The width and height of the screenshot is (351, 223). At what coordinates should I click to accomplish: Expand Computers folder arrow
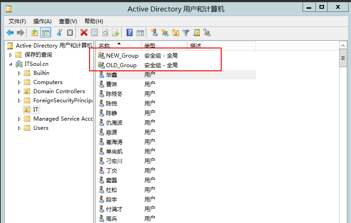point(19,82)
